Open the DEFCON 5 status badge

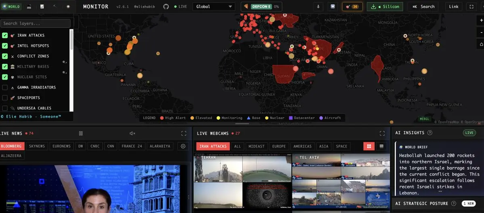coord(261,6)
